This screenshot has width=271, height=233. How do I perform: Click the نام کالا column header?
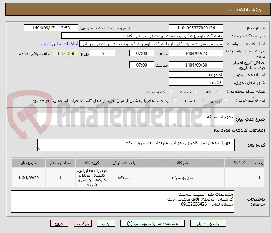[182, 163]
